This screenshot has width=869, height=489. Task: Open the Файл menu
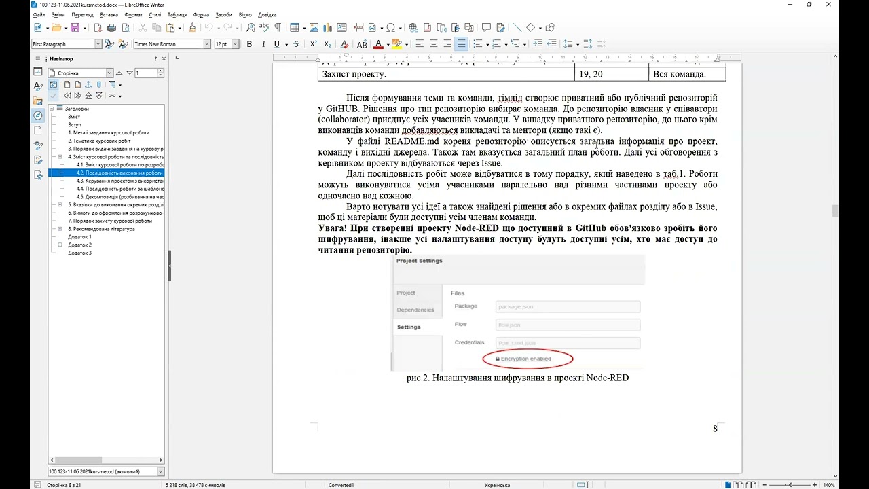[39, 14]
